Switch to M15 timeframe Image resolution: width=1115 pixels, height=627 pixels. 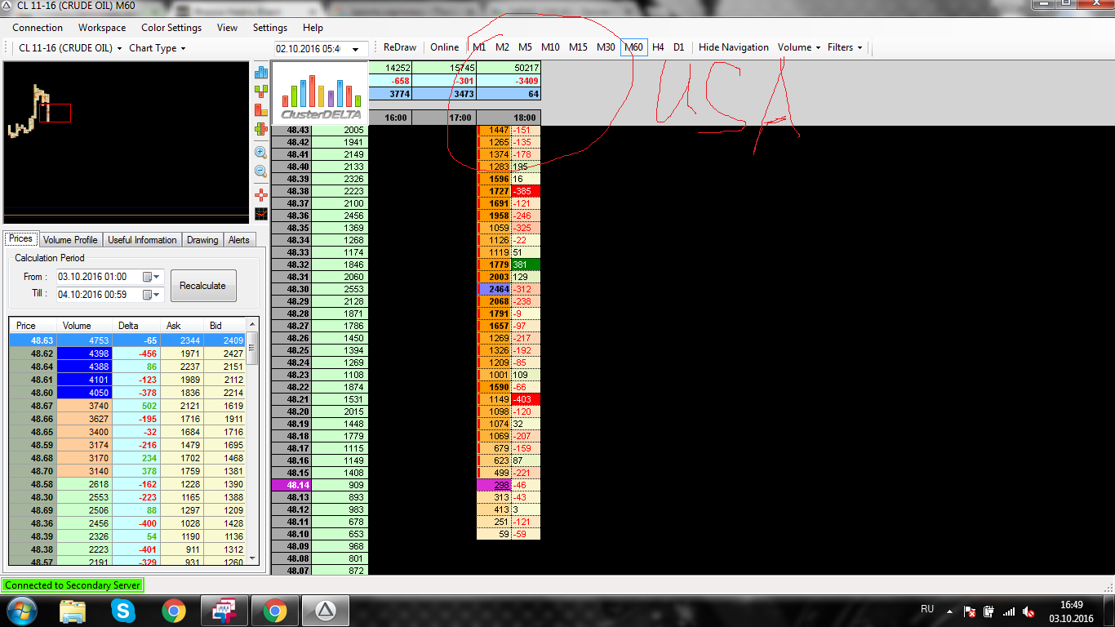578,47
